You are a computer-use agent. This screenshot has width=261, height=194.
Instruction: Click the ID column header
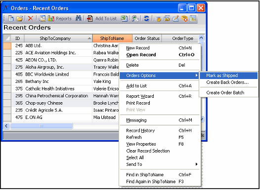click(18, 39)
